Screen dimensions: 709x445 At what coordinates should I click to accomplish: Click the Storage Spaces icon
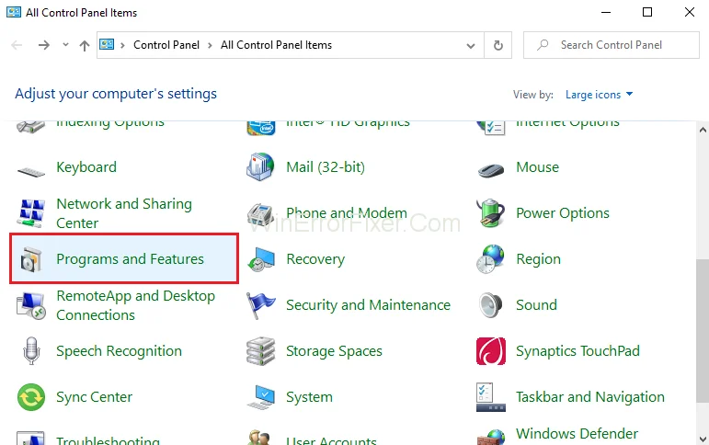(x=261, y=351)
